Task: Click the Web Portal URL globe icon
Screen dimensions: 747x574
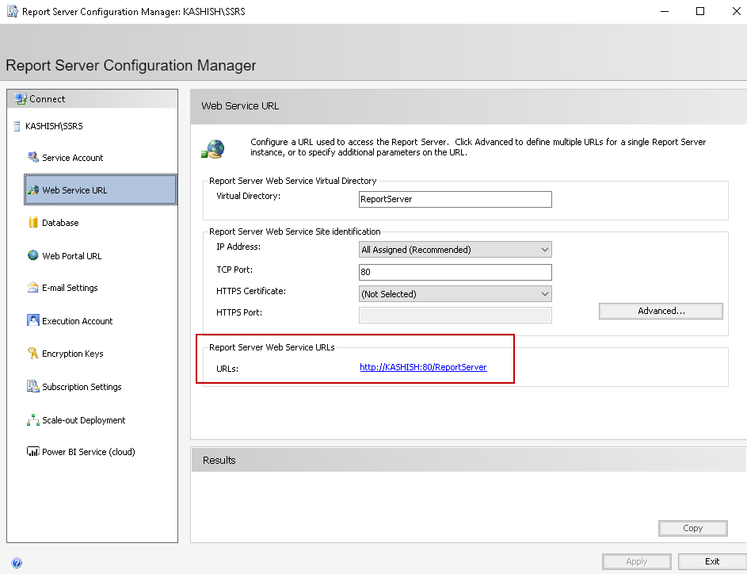Action: tap(33, 255)
